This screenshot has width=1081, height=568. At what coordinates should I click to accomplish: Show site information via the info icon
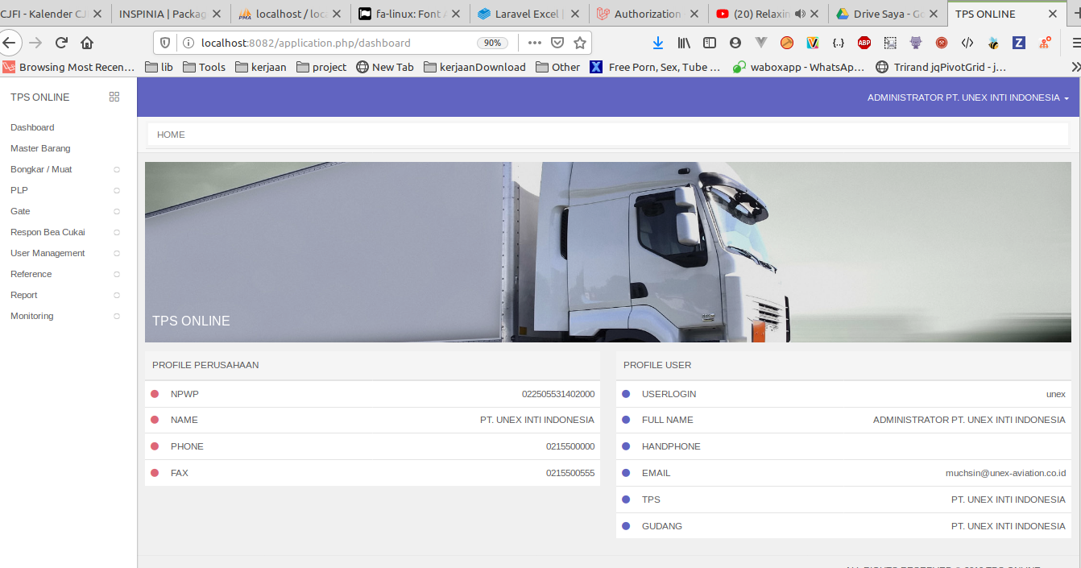click(188, 43)
